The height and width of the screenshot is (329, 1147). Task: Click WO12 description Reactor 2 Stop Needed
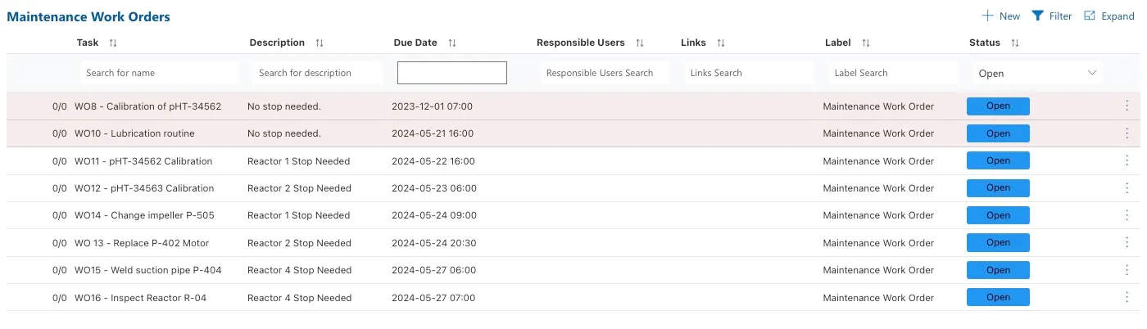click(x=299, y=188)
